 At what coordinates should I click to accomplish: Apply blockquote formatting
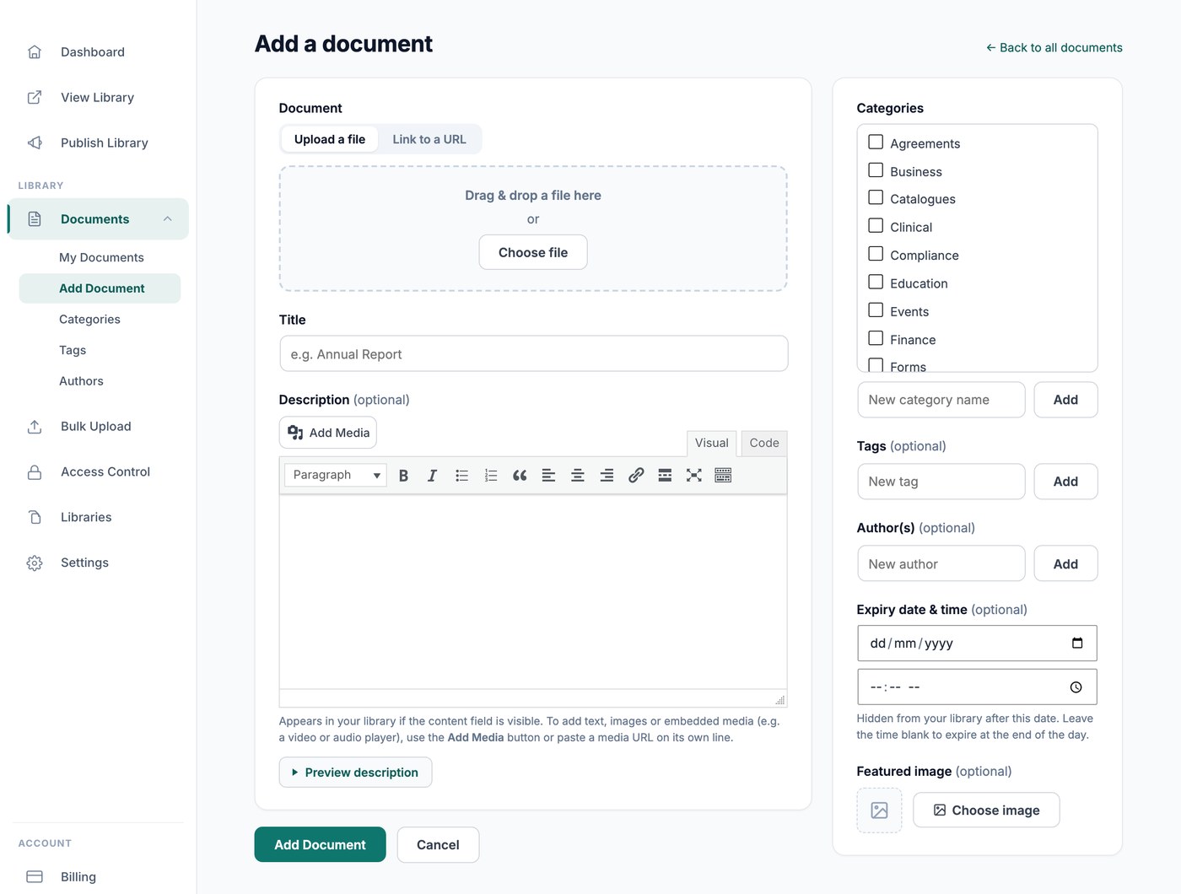(520, 476)
